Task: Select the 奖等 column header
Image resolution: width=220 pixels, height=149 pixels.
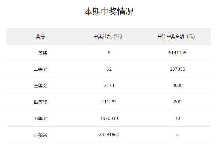Action: click(41, 36)
